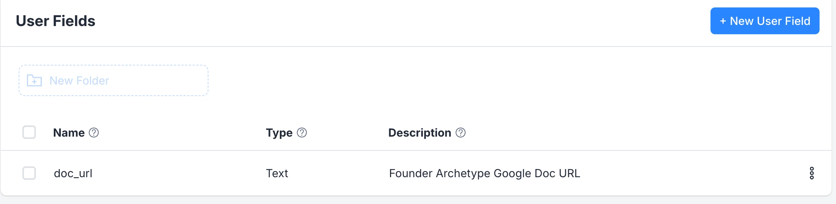
Task: Check the box for the doc_url row
Action: click(29, 173)
